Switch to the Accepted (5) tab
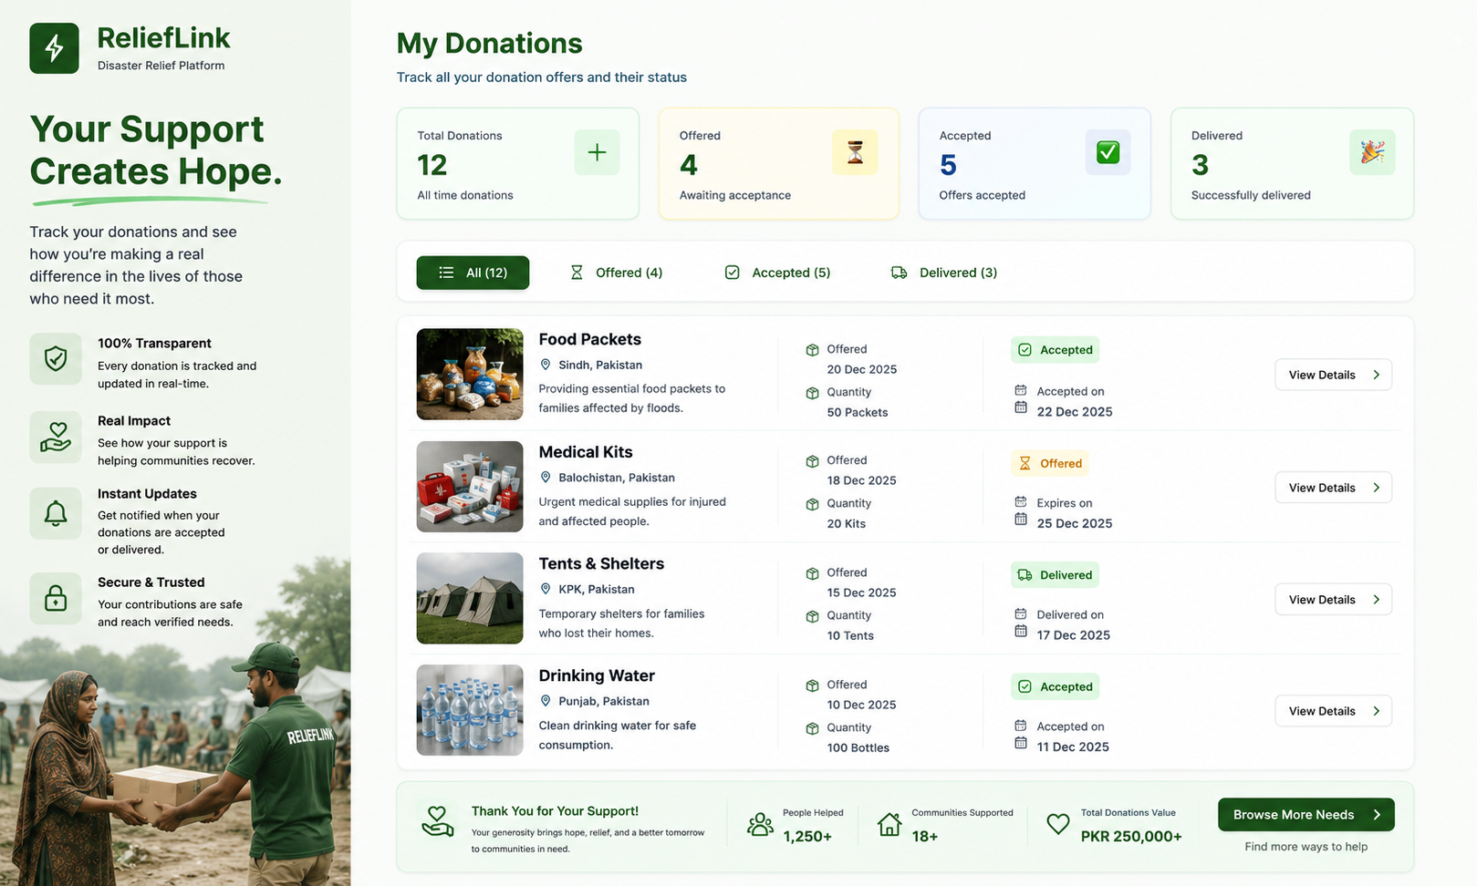The width and height of the screenshot is (1477, 886). point(778,273)
